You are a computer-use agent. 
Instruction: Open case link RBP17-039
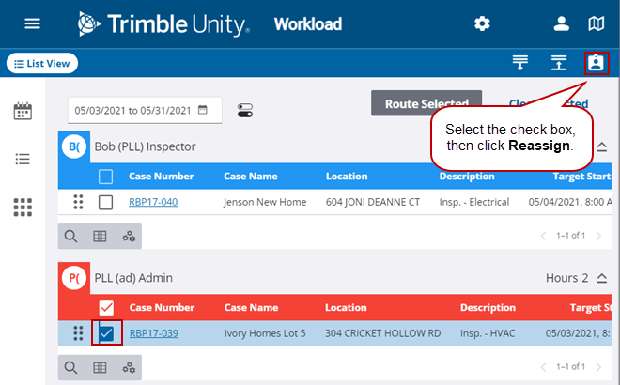[x=153, y=333]
